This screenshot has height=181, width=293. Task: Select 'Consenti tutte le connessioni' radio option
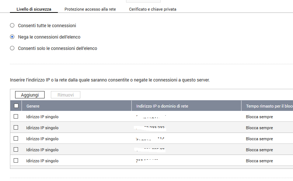12,26
